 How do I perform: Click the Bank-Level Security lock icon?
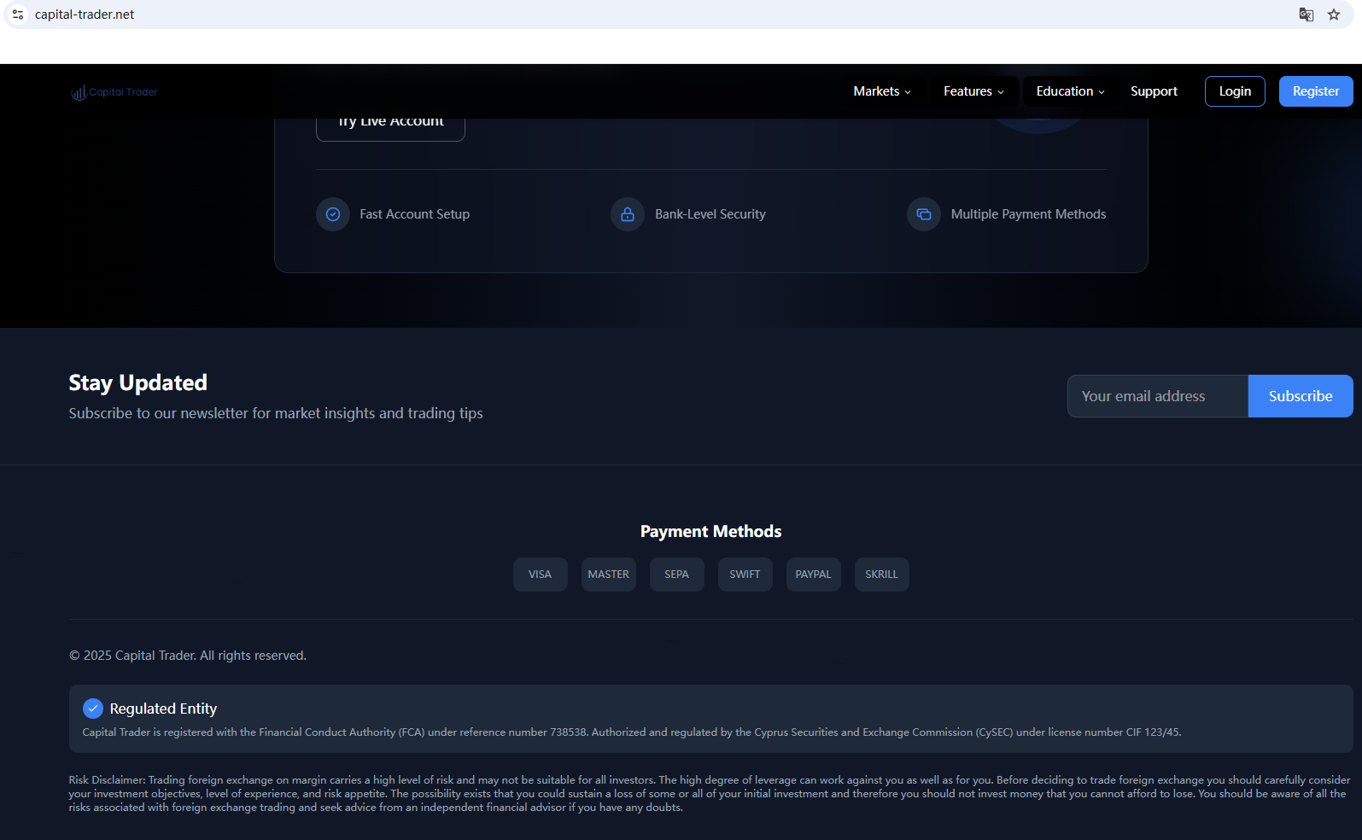(628, 214)
